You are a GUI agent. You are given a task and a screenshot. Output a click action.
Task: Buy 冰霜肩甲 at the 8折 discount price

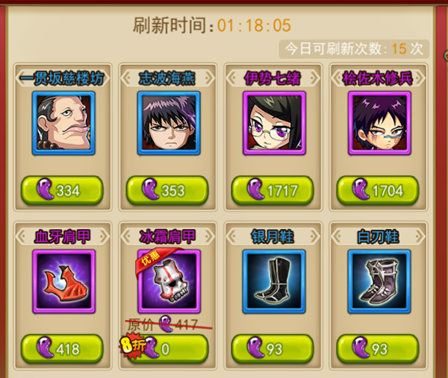[x=167, y=349]
